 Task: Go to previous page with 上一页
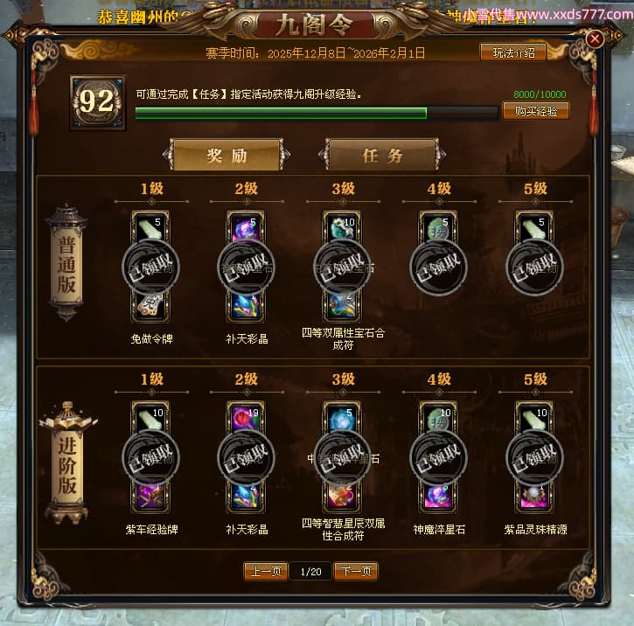pyautogui.click(x=266, y=572)
